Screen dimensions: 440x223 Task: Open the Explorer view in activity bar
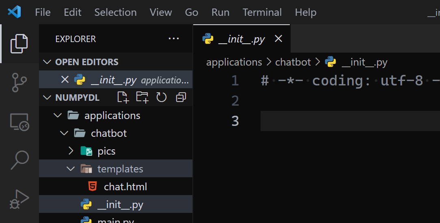pos(19,44)
